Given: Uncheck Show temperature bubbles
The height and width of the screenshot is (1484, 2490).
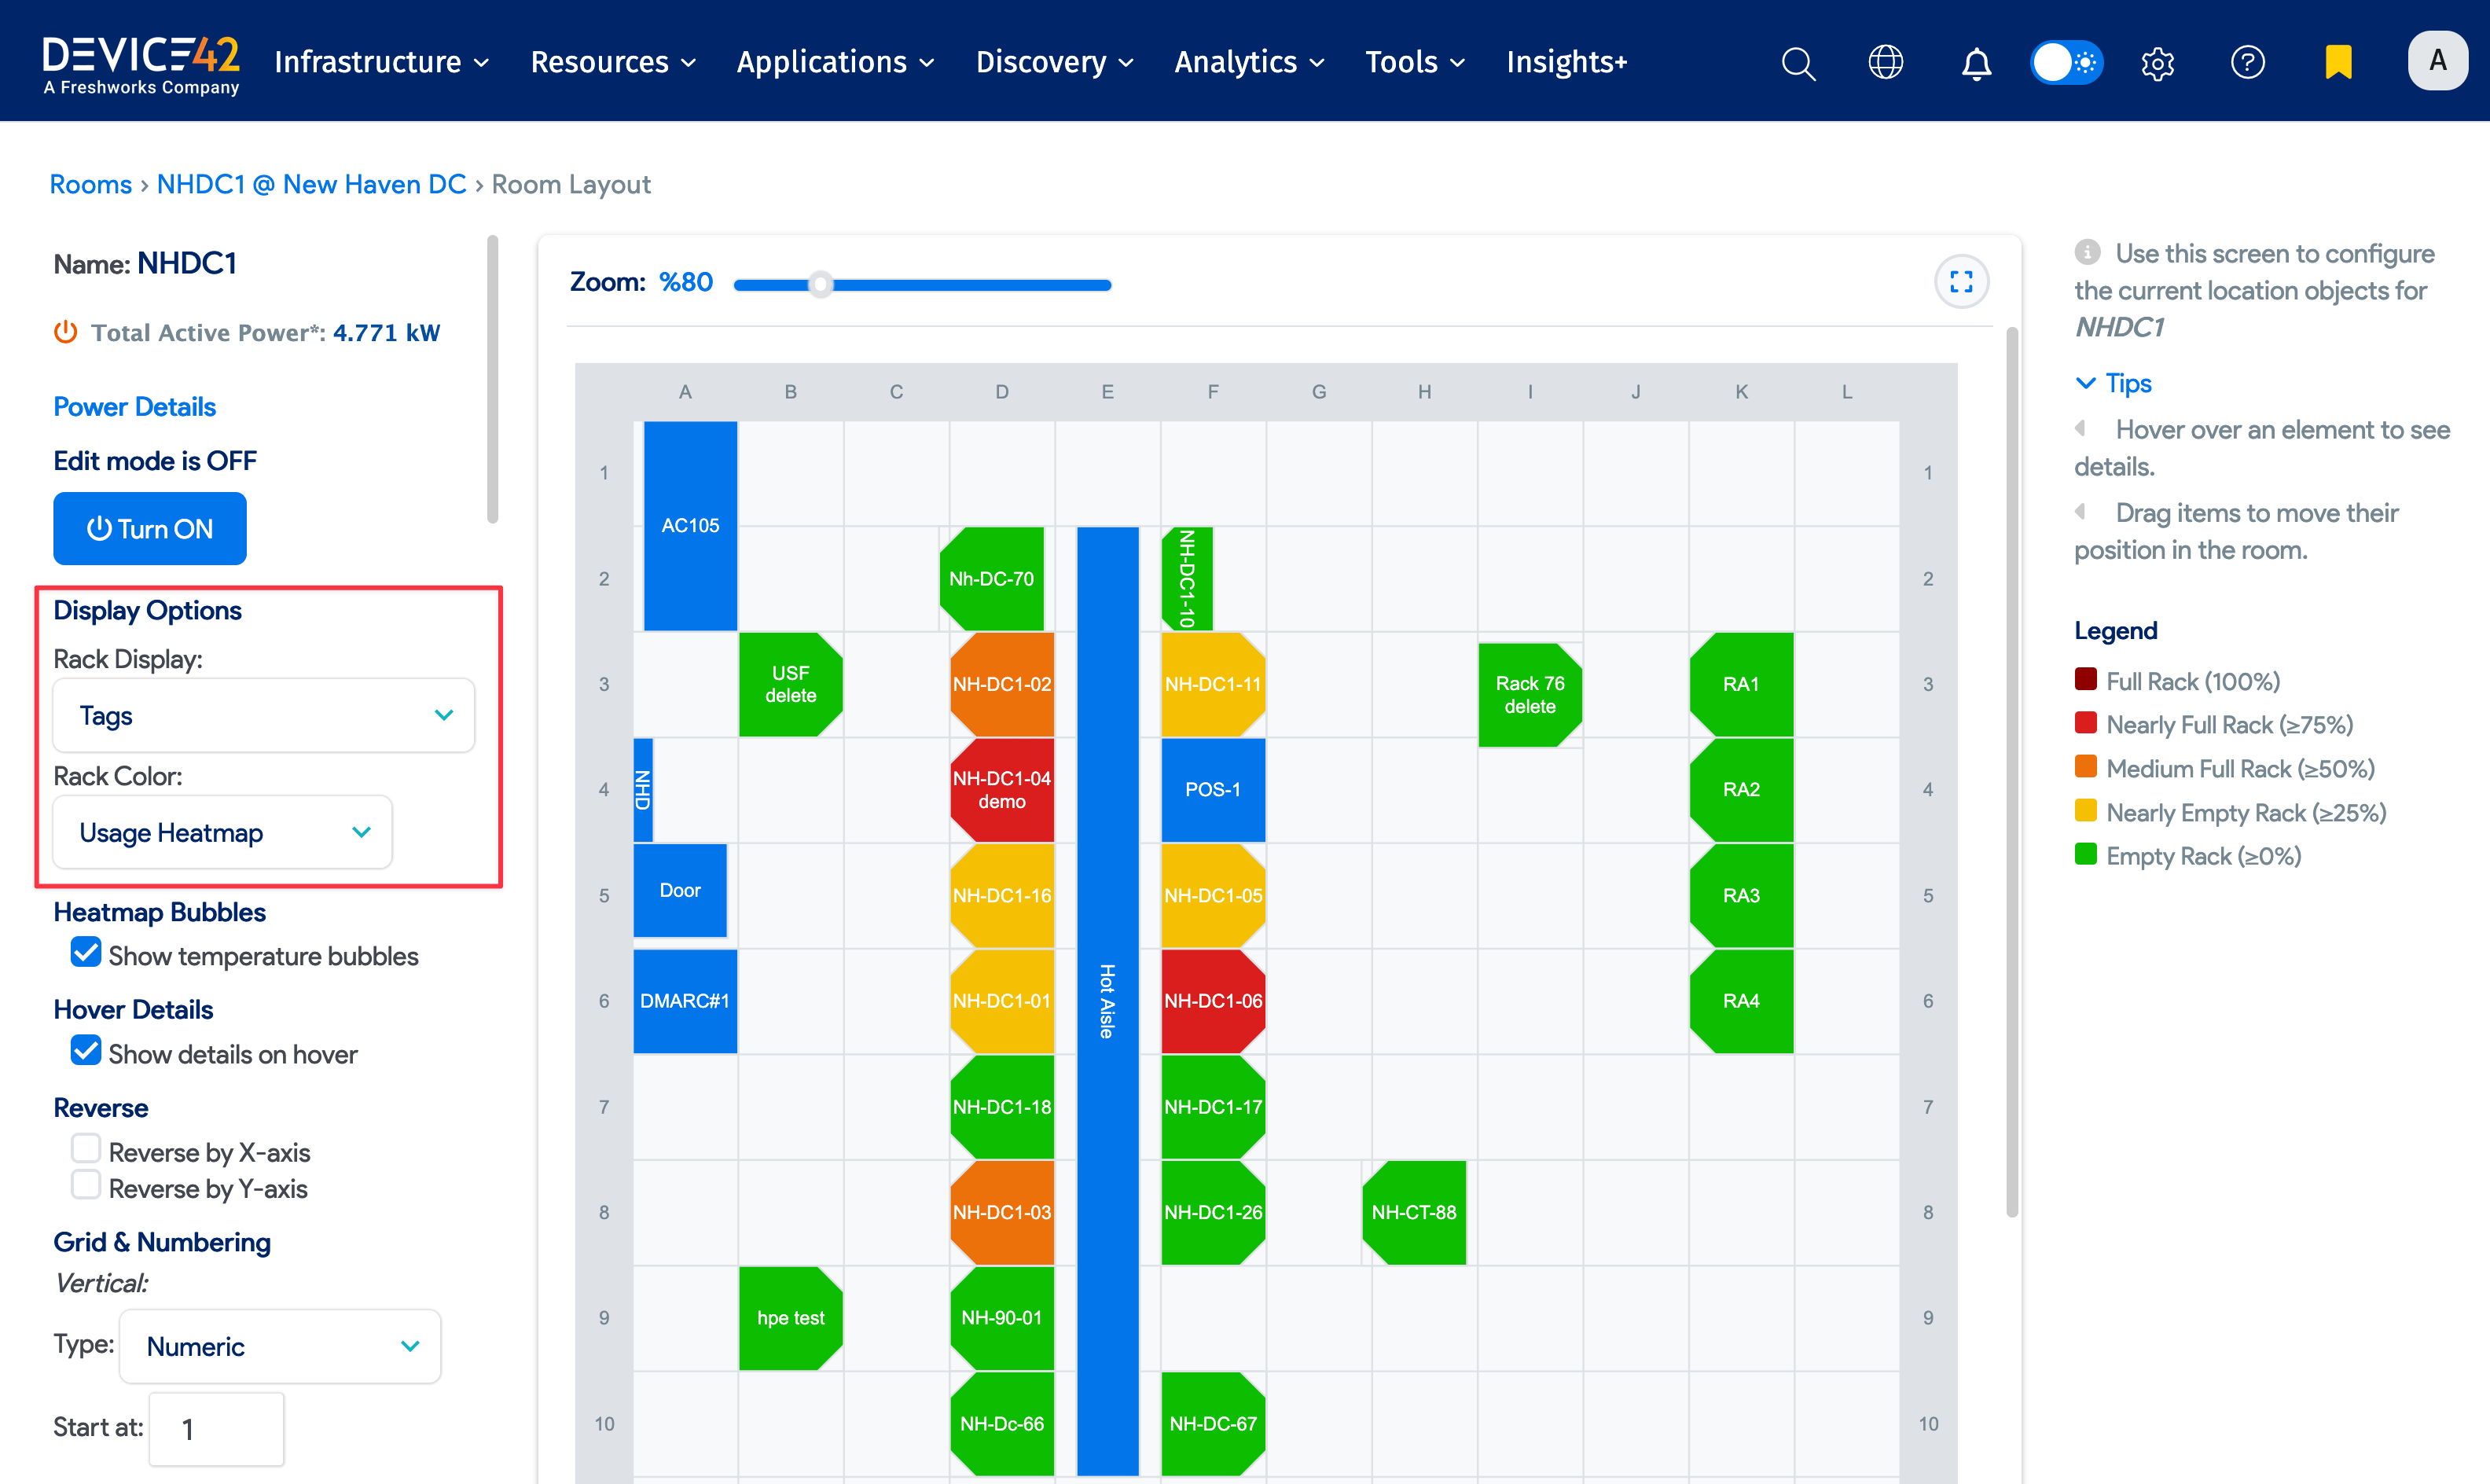Looking at the screenshot, I should [x=86, y=953].
